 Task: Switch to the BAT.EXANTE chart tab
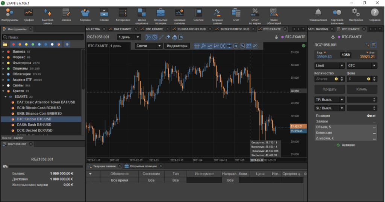click(x=122, y=29)
